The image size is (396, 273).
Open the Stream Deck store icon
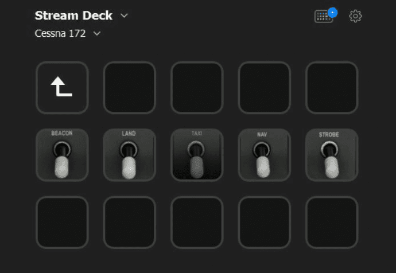tap(325, 15)
